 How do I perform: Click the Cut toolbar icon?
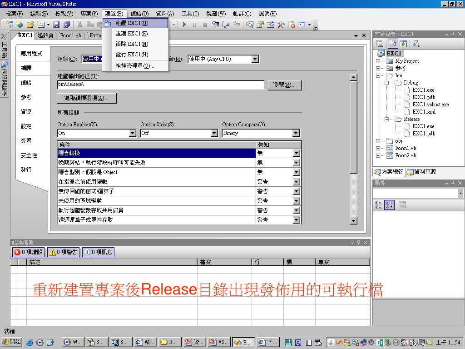pyautogui.click(x=79, y=25)
